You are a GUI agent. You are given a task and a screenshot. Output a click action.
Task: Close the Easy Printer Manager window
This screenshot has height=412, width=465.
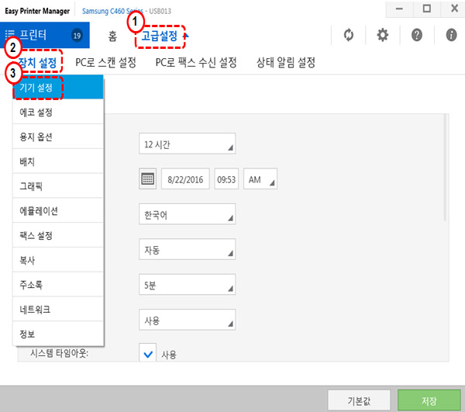[x=454, y=9]
